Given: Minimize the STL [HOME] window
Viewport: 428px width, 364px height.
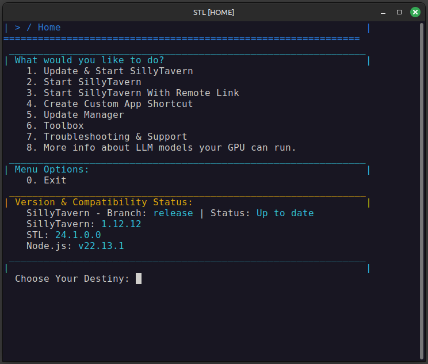Looking at the screenshot, I should (383, 13).
